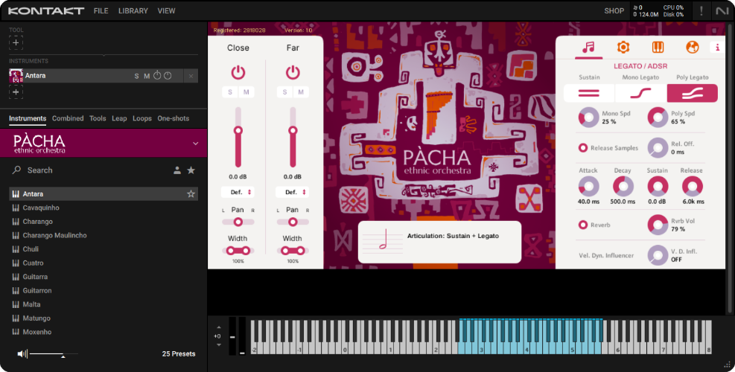Click the V. D. Infl. knob

(658, 255)
